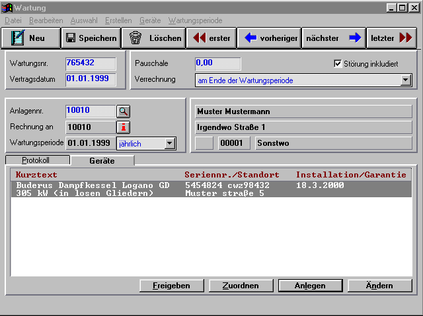Jump to last record with letzter
Screen dimensions: 423x316
tap(391, 38)
